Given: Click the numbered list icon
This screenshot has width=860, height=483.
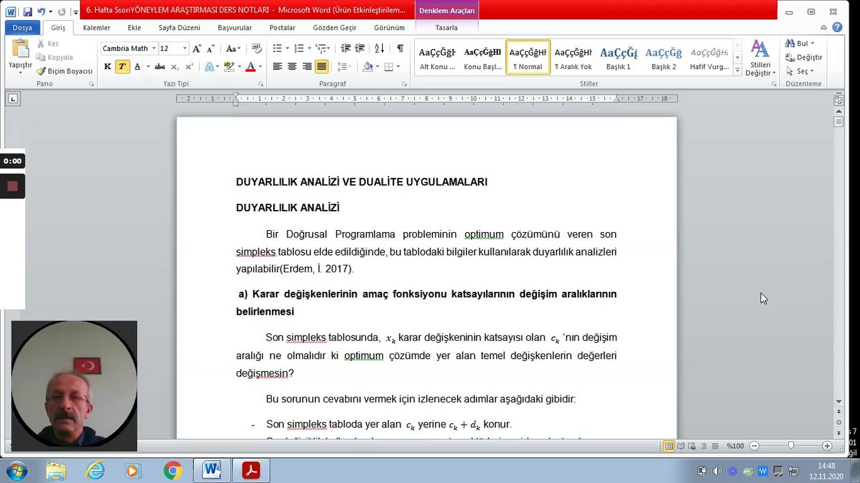Looking at the screenshot, I should click(x=299, y=48).
